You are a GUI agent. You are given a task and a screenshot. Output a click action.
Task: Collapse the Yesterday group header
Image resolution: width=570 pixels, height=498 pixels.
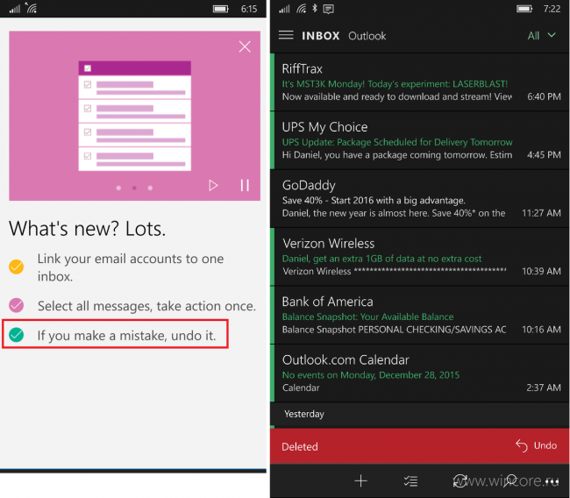(x=419, y=414)
